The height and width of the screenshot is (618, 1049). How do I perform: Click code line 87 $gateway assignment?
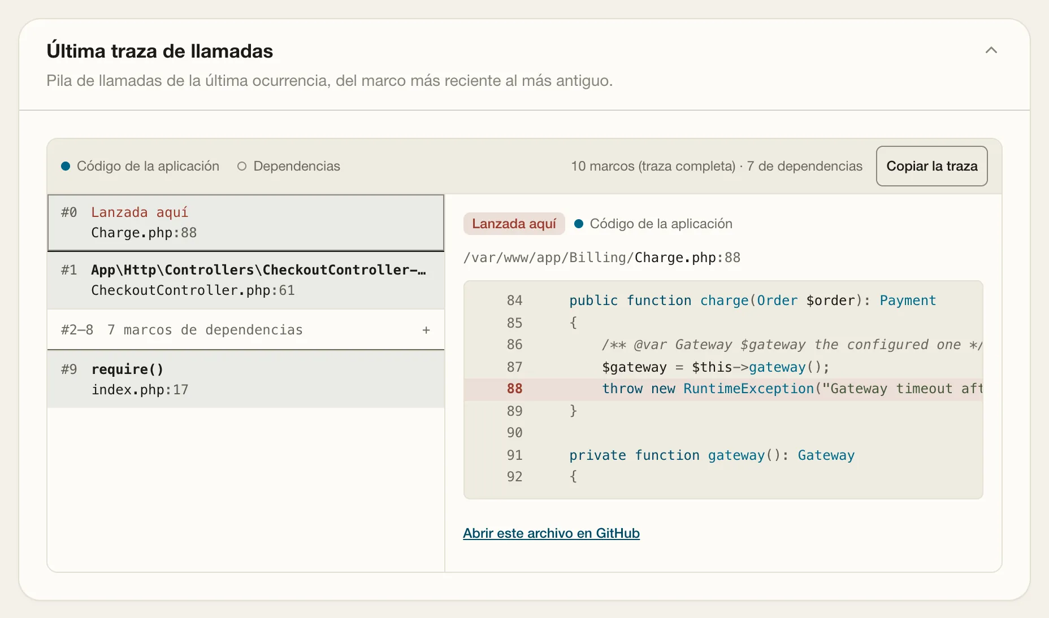(x=723, y=367)
